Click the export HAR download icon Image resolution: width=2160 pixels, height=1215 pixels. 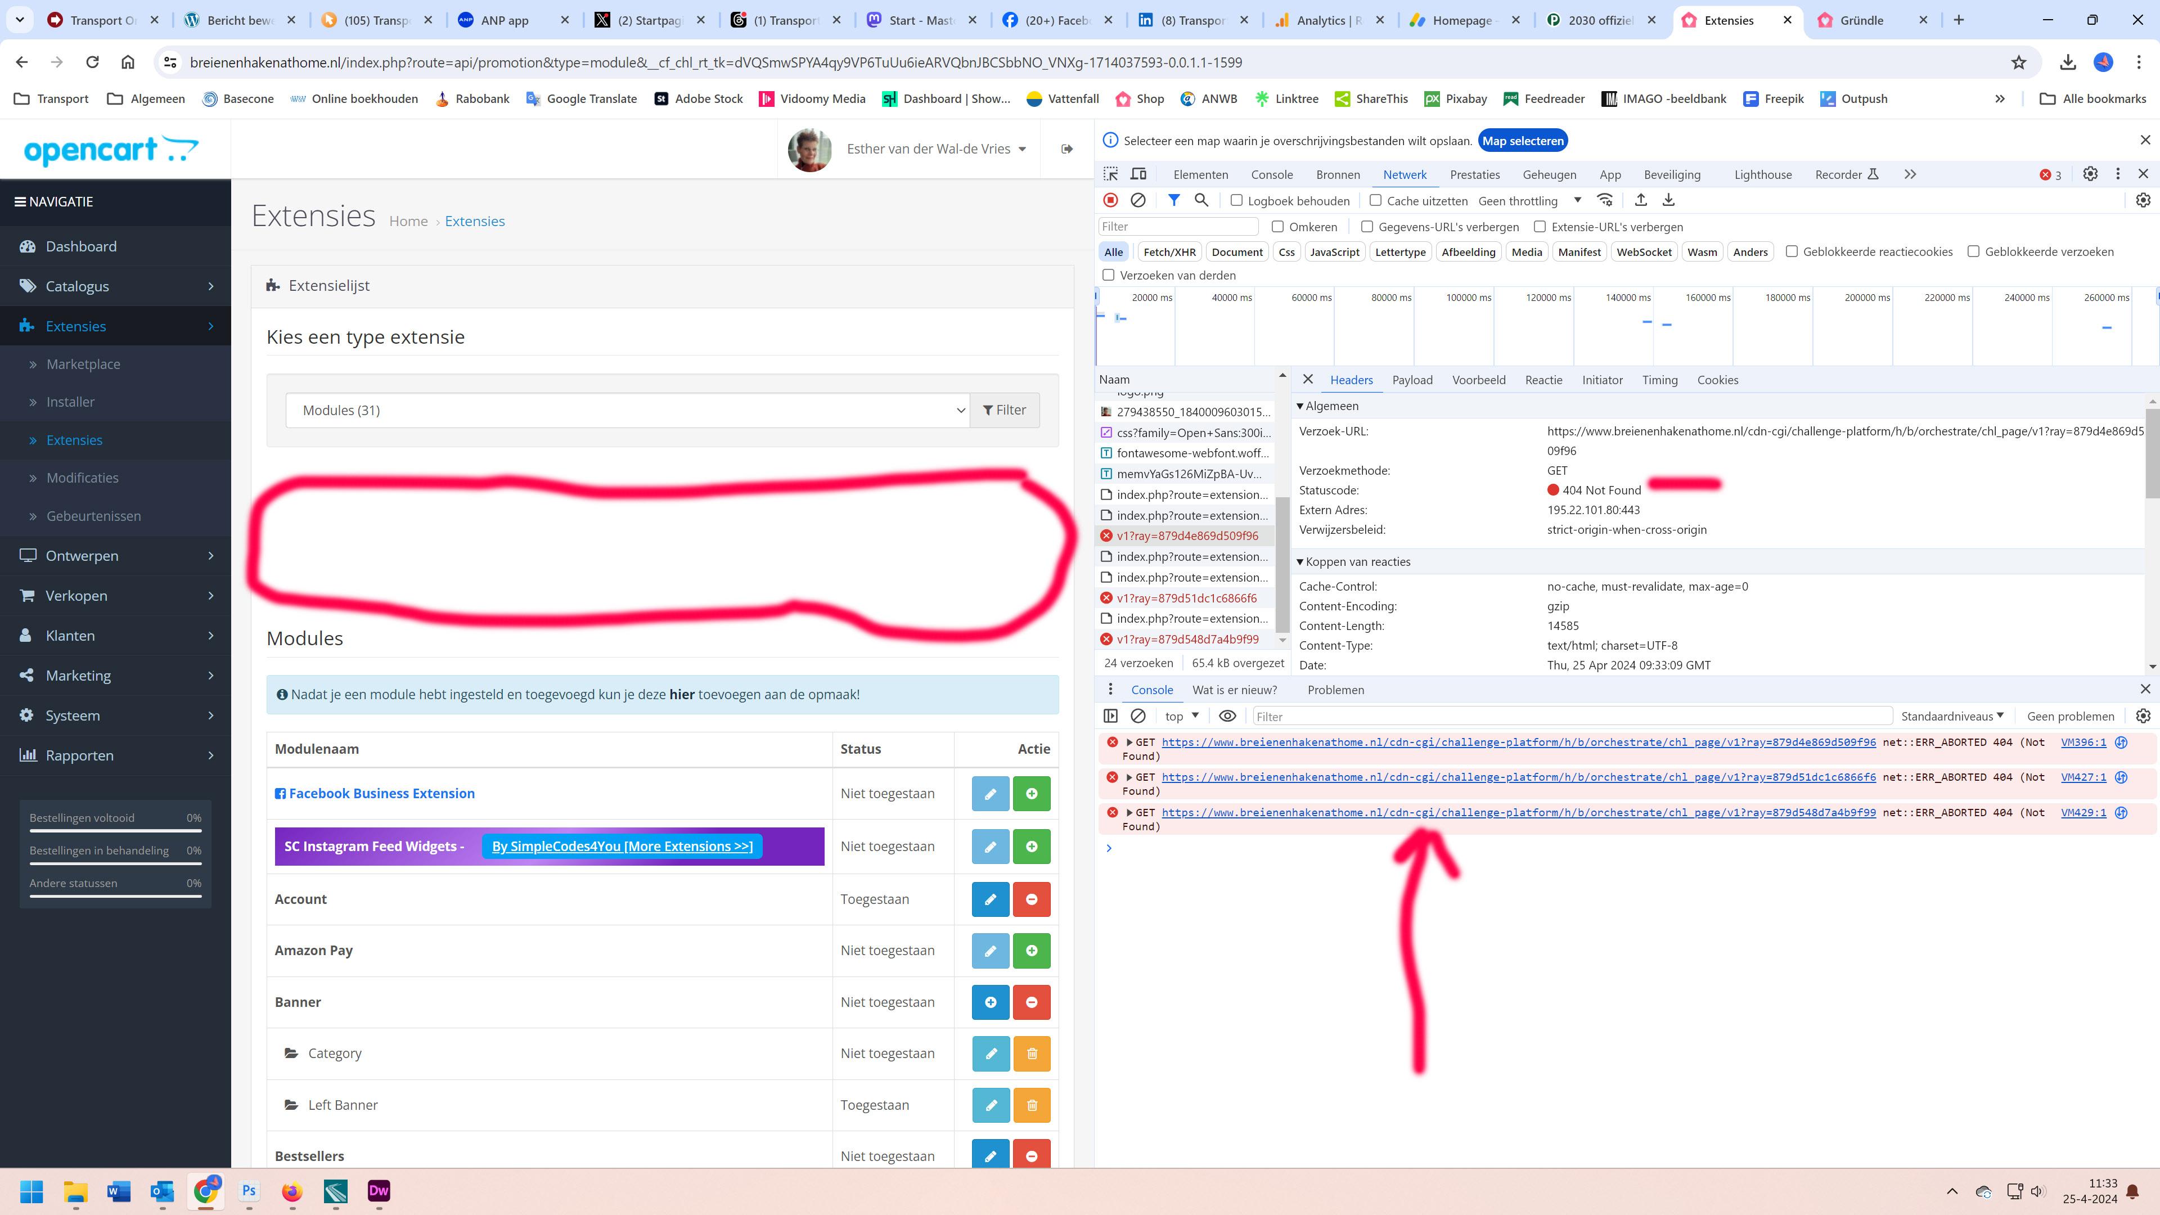pos(1668,200)
